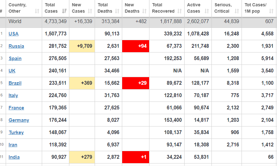Open the Turkey country link
277x166 pixels.
pyautogui.click(x=16, y=132)
